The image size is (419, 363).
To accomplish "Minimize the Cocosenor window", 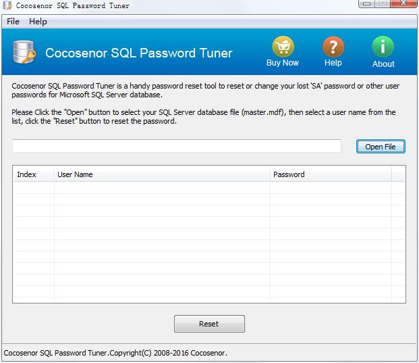I will (366, 3).
